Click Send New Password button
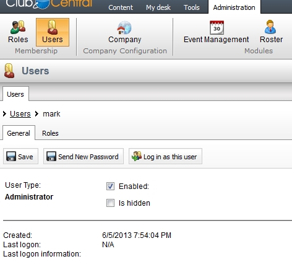The height and width of the screenshot is (259, 292). 84,156
